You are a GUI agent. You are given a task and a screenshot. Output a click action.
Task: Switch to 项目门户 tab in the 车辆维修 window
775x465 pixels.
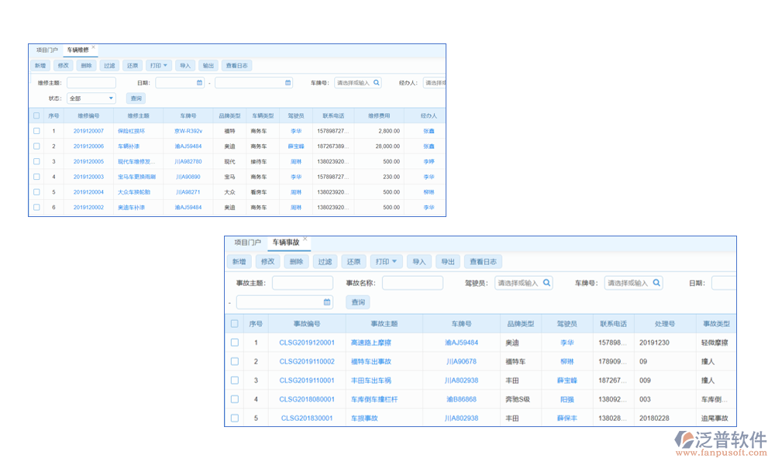(47, 50)
